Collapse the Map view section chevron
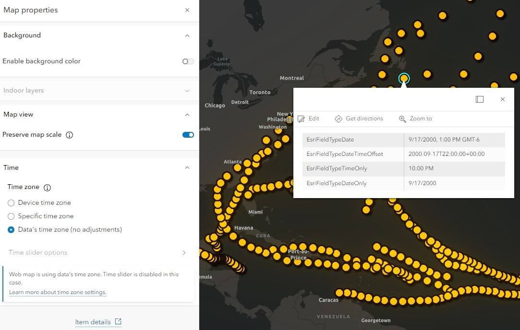Viewport: 520px width, 330px height. [187, 115]
